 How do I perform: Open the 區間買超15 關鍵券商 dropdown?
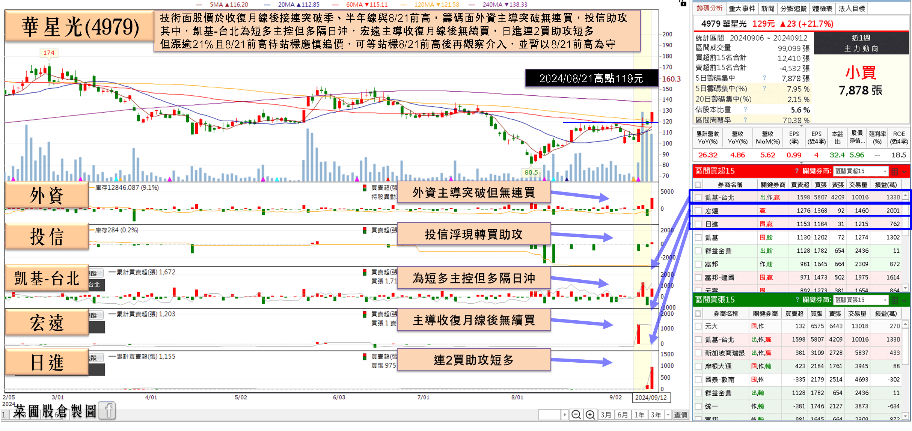pyautogui.click(x=861, y=171)
